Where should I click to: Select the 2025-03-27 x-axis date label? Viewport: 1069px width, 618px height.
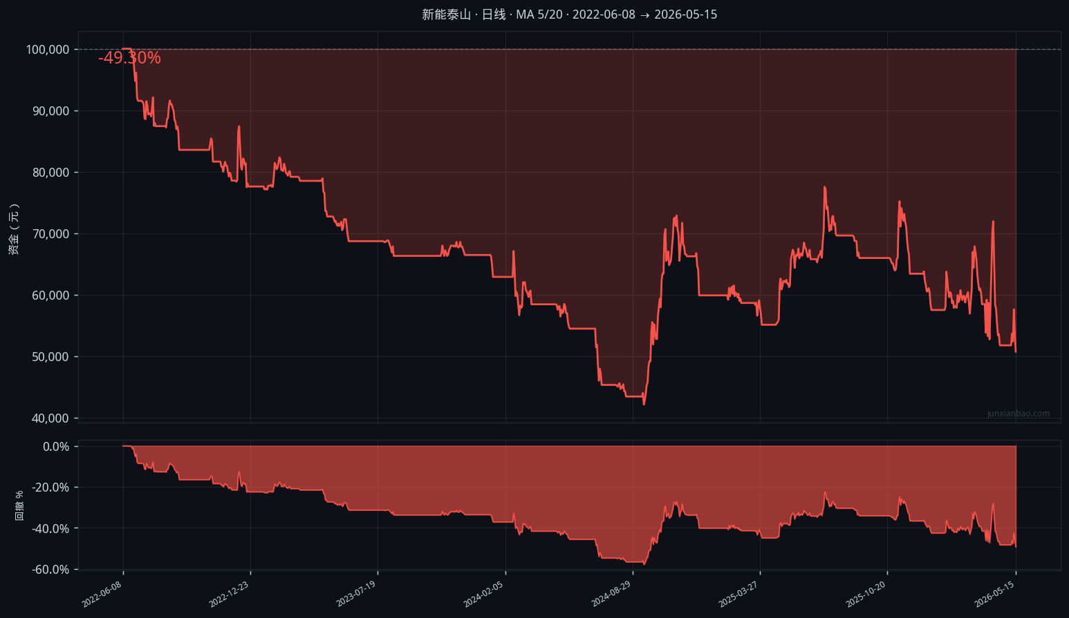click(739, 594)
